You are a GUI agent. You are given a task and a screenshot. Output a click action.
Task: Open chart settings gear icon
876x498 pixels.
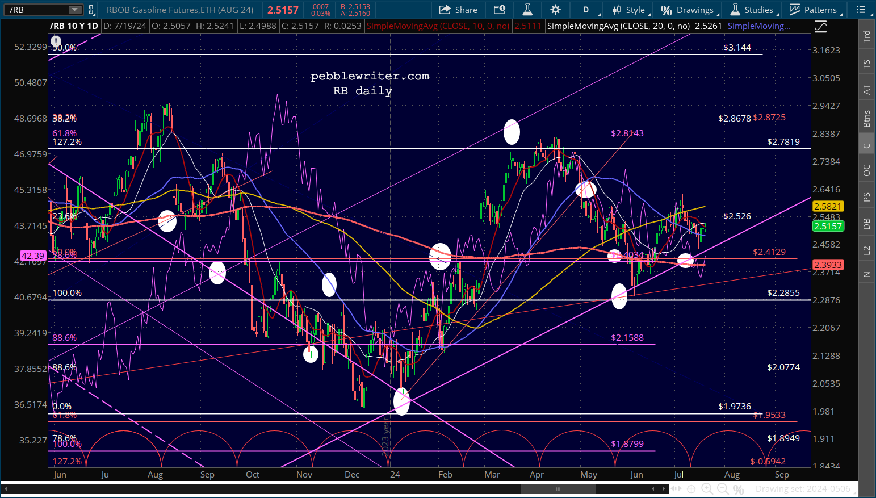[555, 10]
